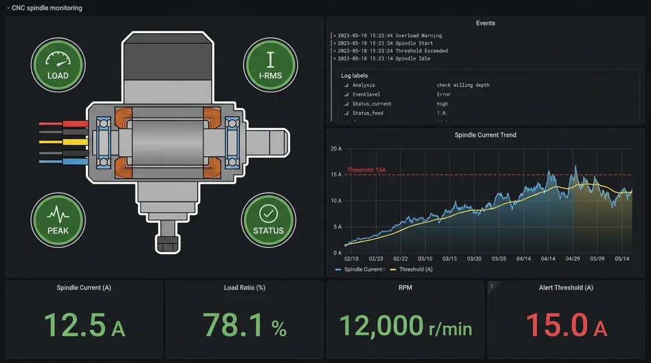The height and width of the screenshot is (363, 651).
Task: Click the 12.5 A spindle current value
Action: click(x=84, y=325)
